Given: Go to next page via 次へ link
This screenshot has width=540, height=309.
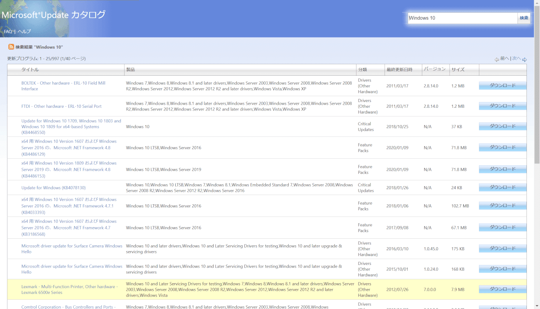Looking at the screenshot, I should 516,59.
